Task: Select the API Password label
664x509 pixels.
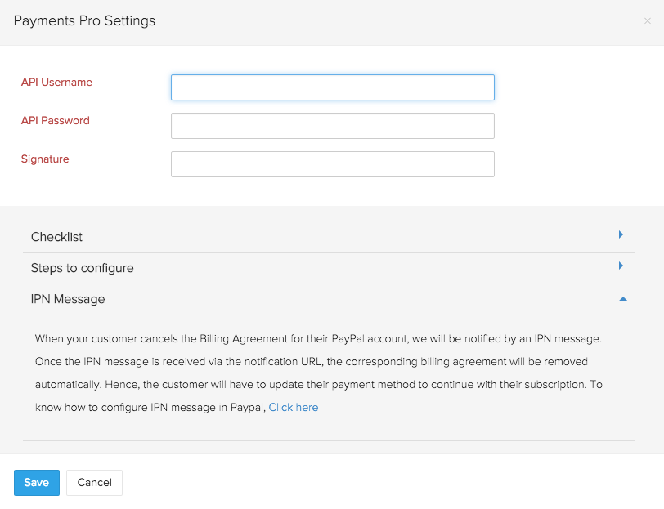Action: pyautogui.click(x=55, y=120)
